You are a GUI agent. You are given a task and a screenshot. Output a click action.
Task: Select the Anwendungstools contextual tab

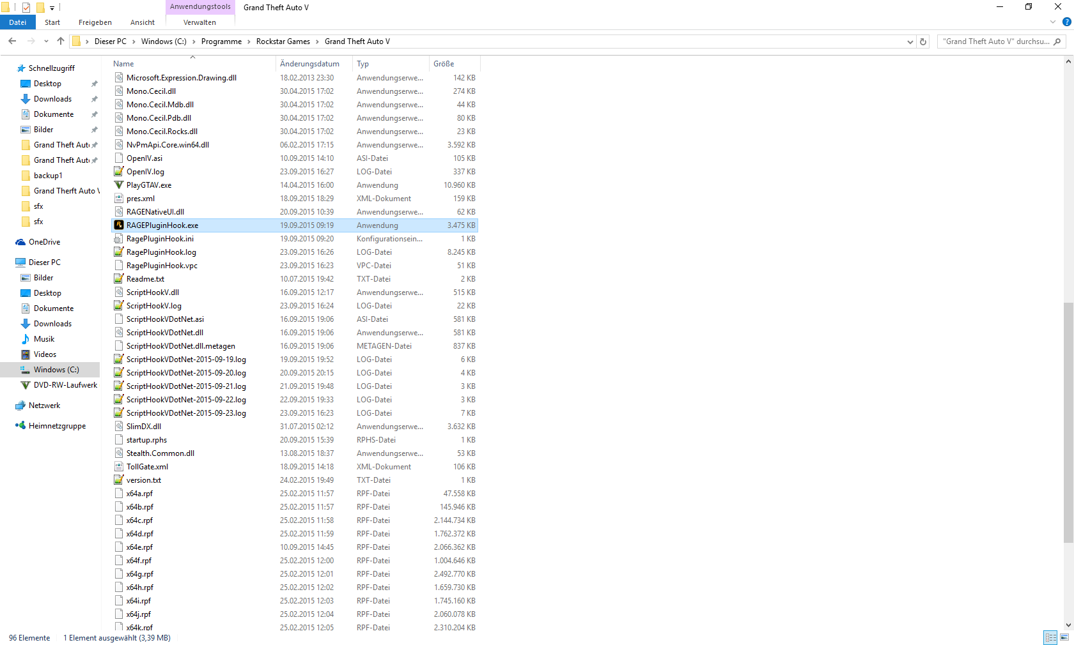click(x=200, y=7)
